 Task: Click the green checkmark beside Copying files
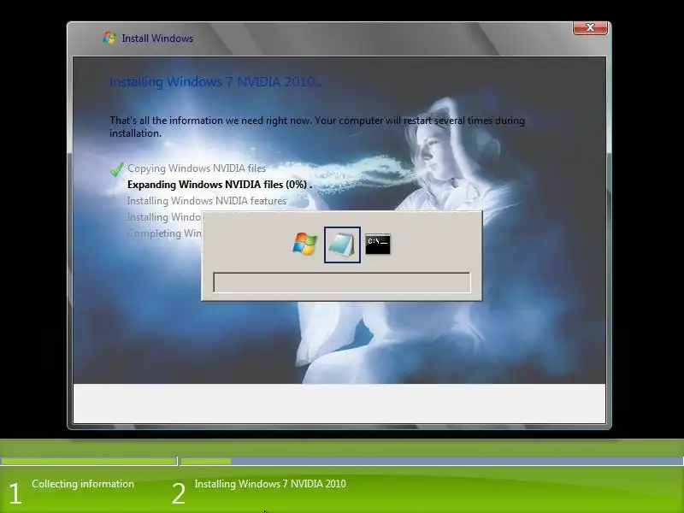tap(117, 169)
